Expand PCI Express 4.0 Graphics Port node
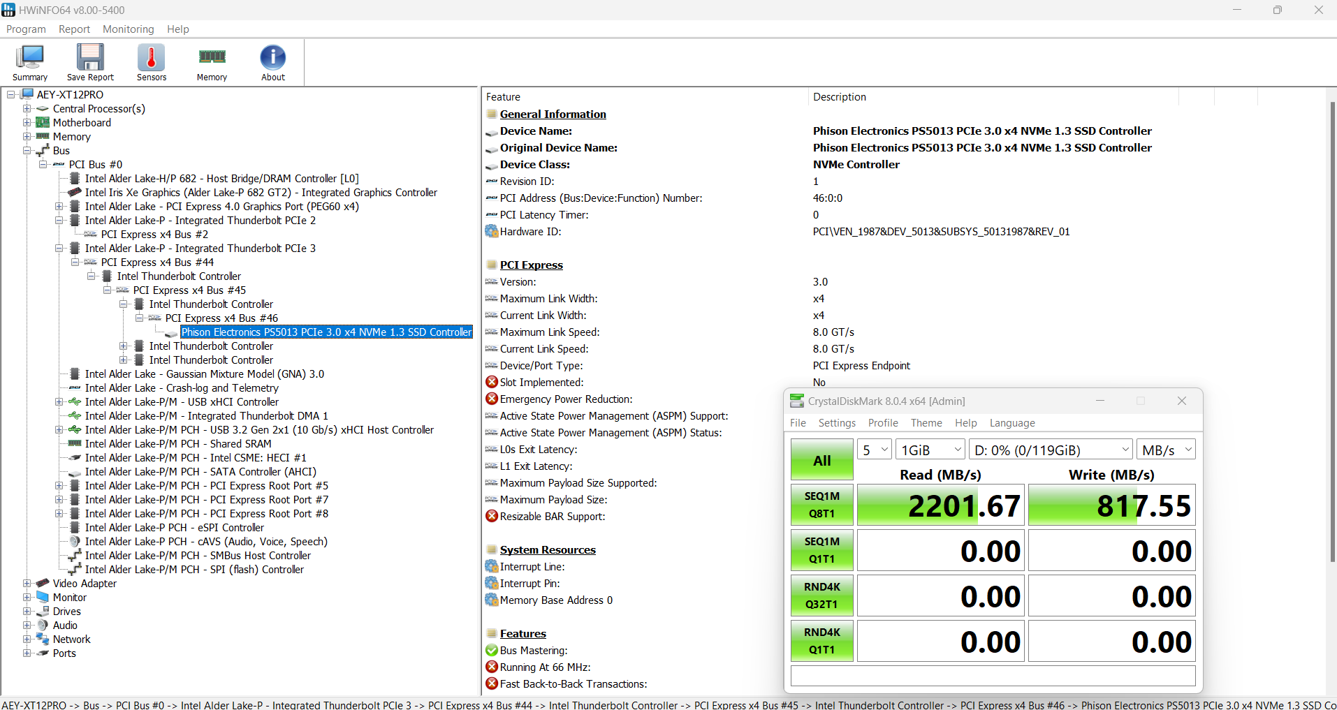Image resolution: width=1337 pixels, height=710 pixels. point(59,207)
